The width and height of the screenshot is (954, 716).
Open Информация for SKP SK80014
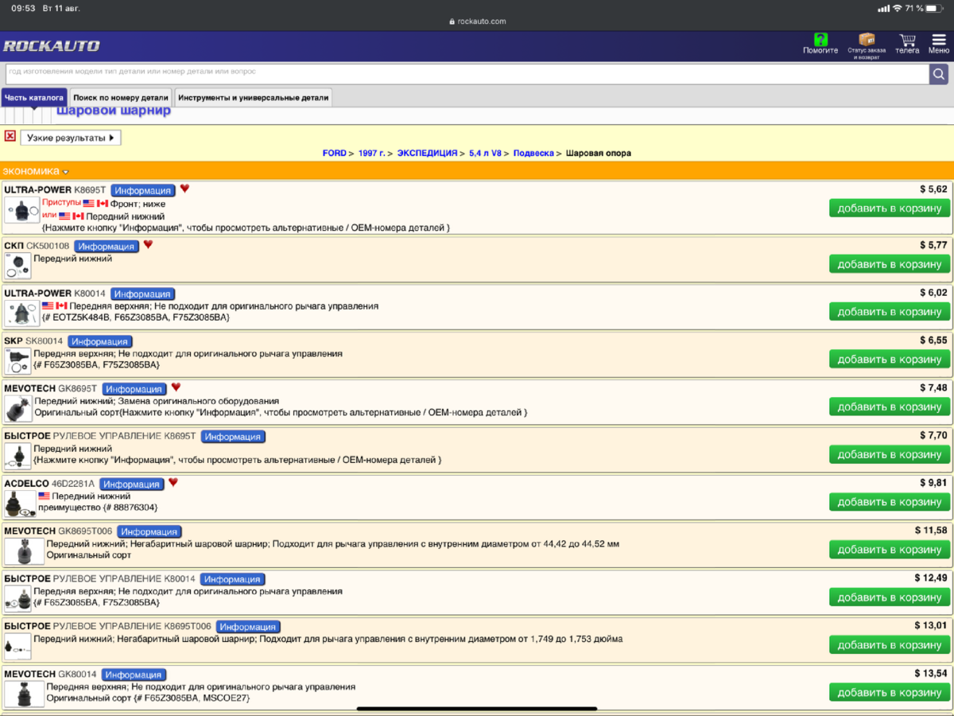point(100,341)
